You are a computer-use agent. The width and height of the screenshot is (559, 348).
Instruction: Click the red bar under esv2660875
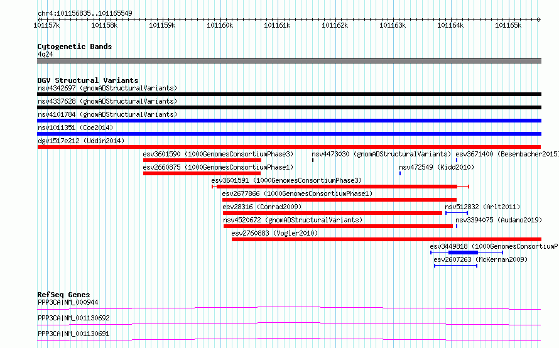coord(202,173)
